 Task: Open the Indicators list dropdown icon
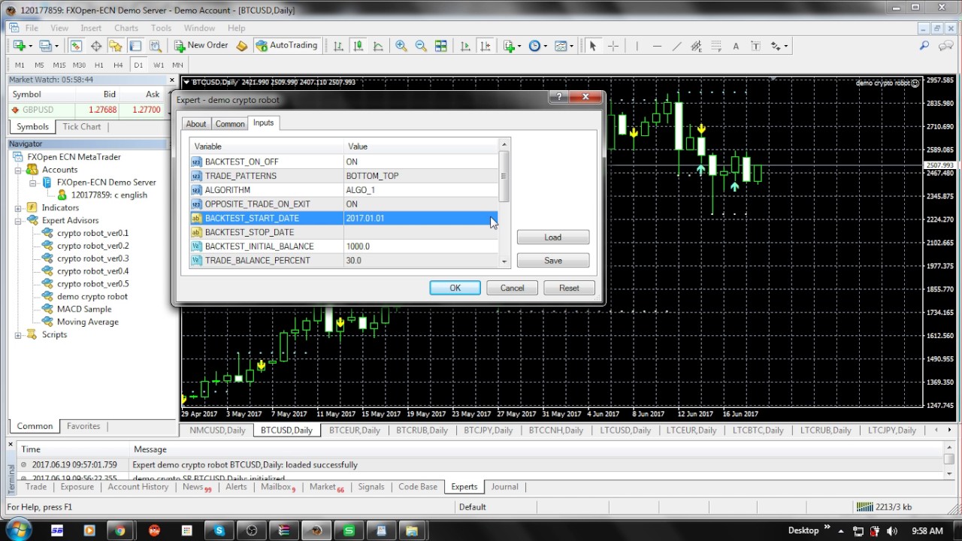click(512, 46)
